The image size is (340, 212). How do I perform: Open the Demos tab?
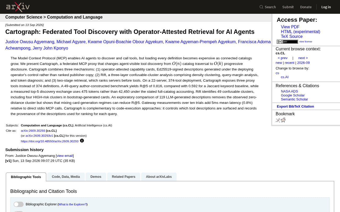(x=96, y=177)
